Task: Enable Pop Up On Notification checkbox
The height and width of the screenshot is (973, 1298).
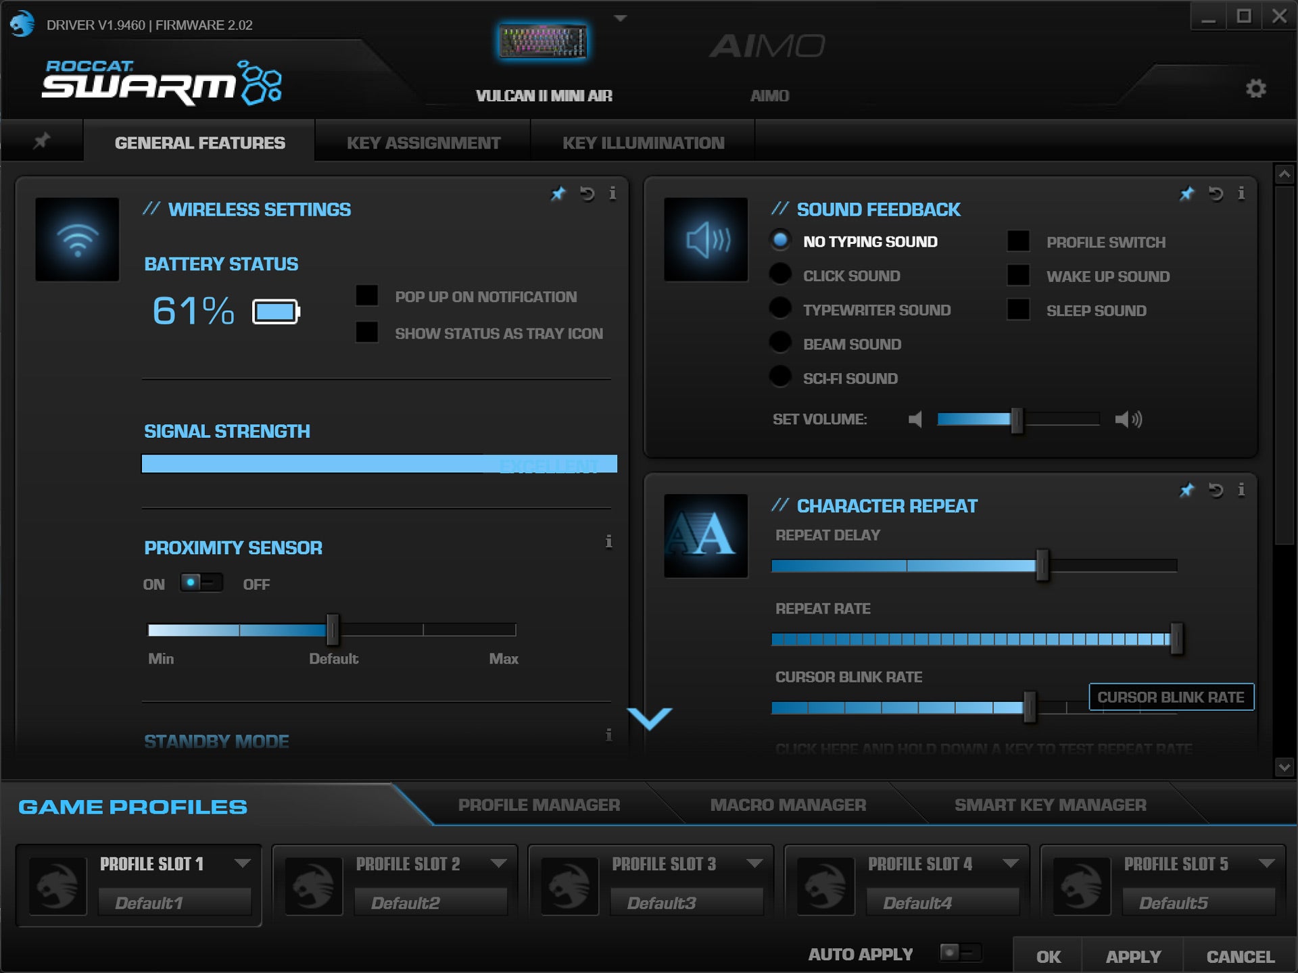Action: pos(367,296)
